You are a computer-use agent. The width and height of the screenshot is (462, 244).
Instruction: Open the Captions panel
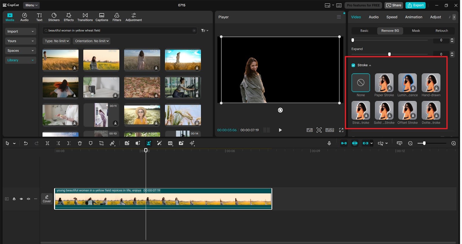102,17
